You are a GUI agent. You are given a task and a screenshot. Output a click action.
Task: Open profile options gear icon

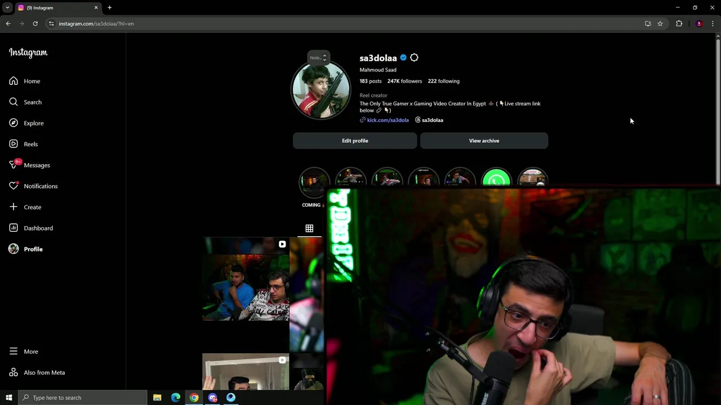coord(414,57)
